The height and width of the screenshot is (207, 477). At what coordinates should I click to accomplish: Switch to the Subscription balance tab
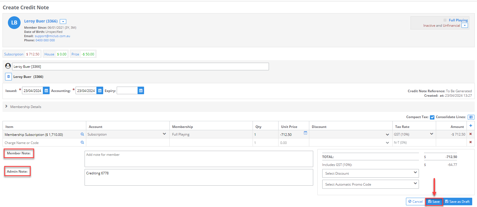click(22, 54)
